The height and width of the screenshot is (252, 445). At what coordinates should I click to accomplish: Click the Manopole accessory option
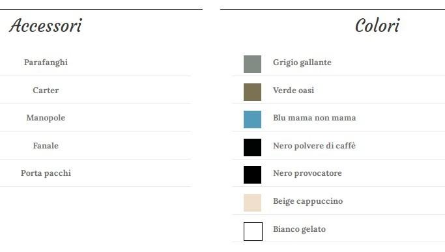(x=46, y=118)
